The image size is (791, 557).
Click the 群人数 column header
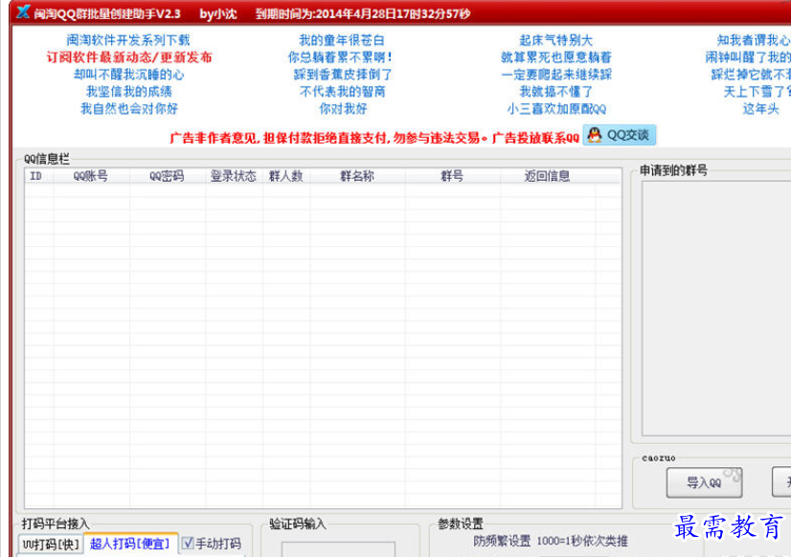point(286,176)
